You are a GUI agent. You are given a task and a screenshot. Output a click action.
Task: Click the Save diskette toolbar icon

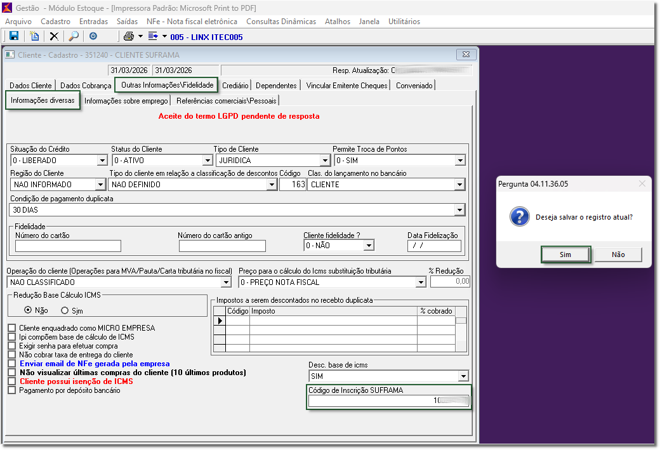(13, 36)
